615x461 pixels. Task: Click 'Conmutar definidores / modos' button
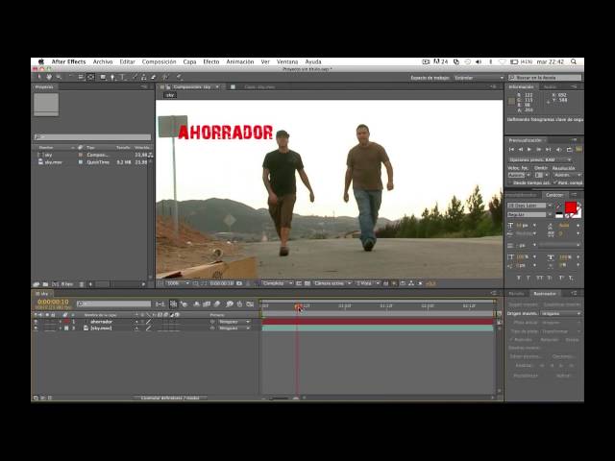tap(170, 398)
